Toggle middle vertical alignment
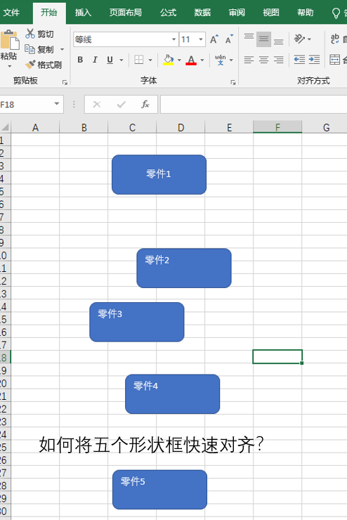 pyautogui.click(x=263, y=39)
